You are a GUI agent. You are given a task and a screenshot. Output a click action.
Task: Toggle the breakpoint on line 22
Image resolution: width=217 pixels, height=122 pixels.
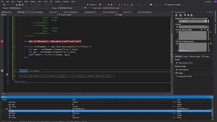[2, 41]
